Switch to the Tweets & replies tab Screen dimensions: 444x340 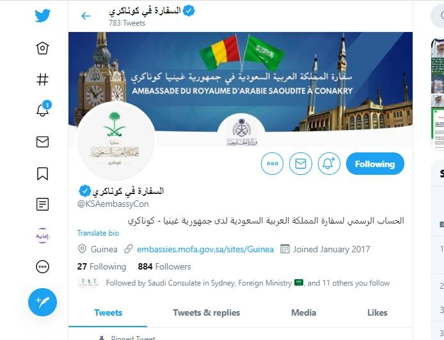tap(207, 312)
